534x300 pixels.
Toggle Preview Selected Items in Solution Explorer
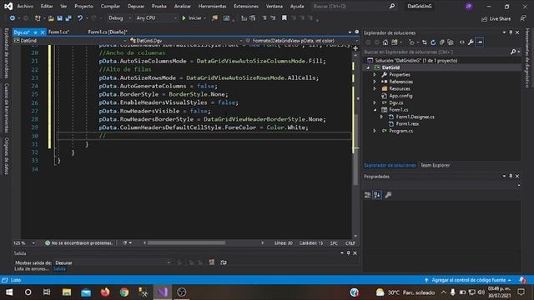pyautogui.click(x=480, y=42)
